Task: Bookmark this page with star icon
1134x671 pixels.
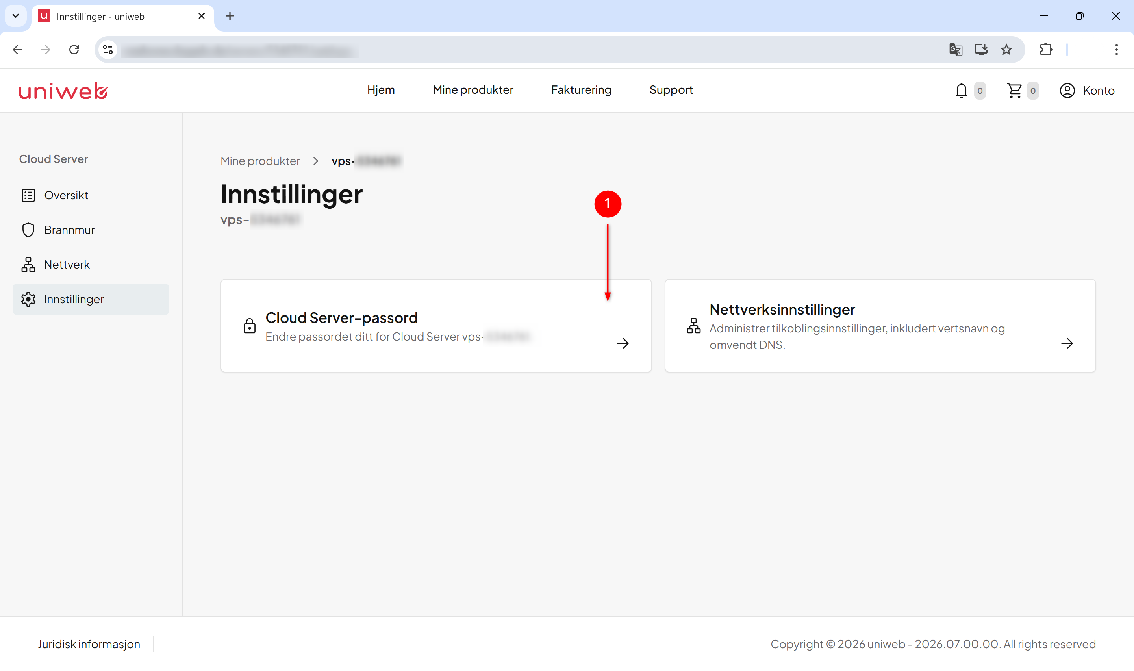Action: [1006, 50]
